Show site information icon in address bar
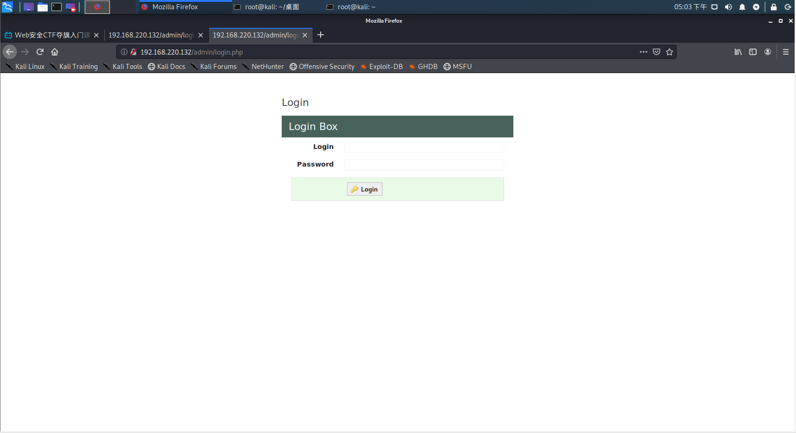Screen dimensions: 796x433 [124, 52]
